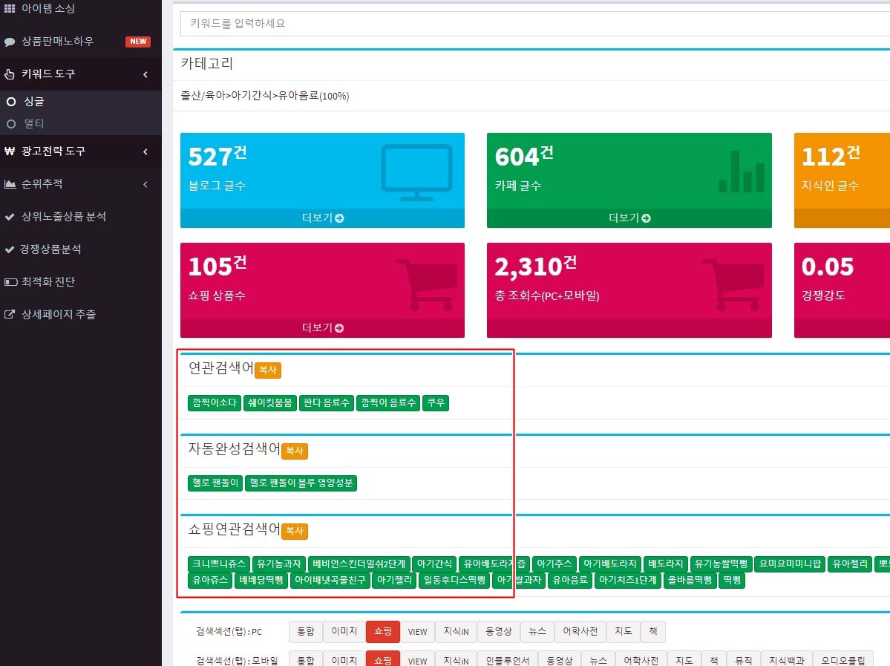Select the mobile 인플루언서 section tab
The height and width of the screenshot is (666, 890).
(508, 660)
